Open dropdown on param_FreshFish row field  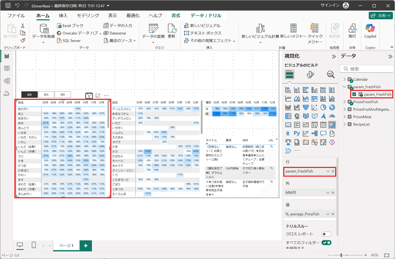328,171
